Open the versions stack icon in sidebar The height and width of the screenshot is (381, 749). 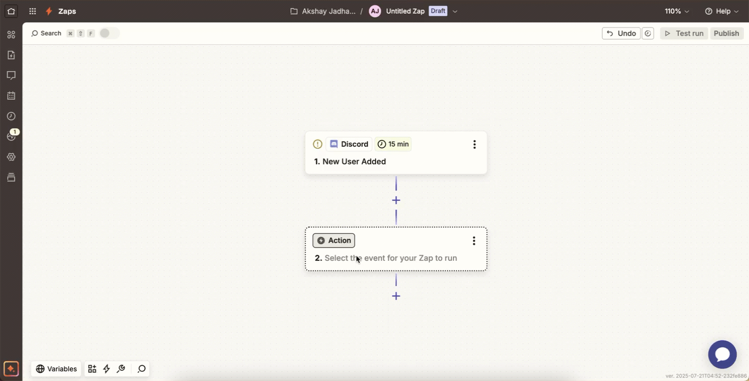pos(11,177)
